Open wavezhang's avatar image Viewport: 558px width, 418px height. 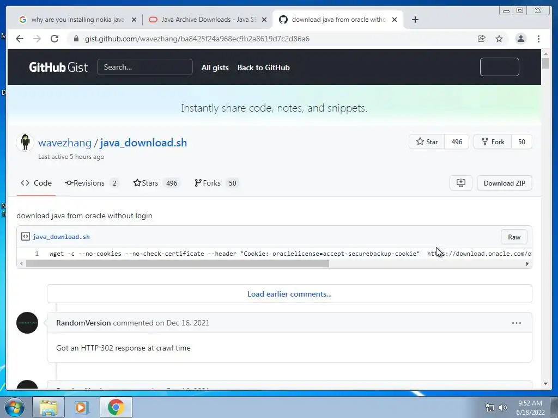[x=25, y=142]
